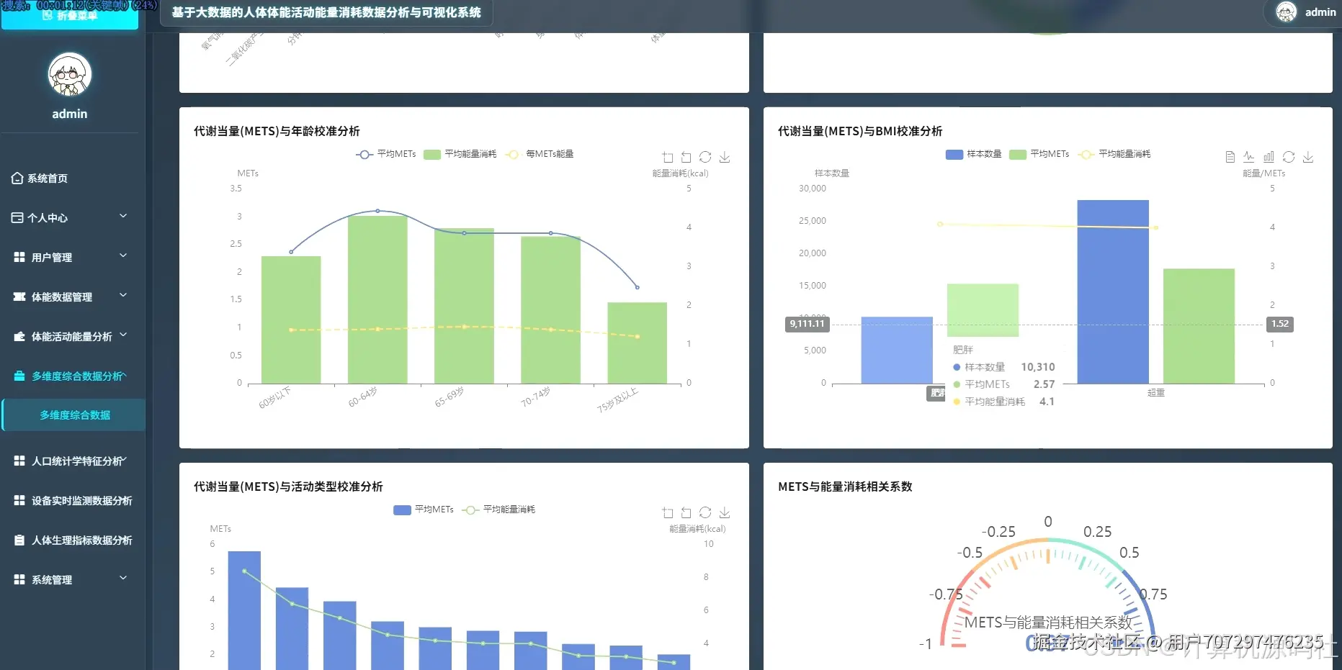Image resolution: width=1342 pixels, height=670 pixels.
Task: Restore the BMI calibration chart with refresh icon
Action: (1289, 157)
